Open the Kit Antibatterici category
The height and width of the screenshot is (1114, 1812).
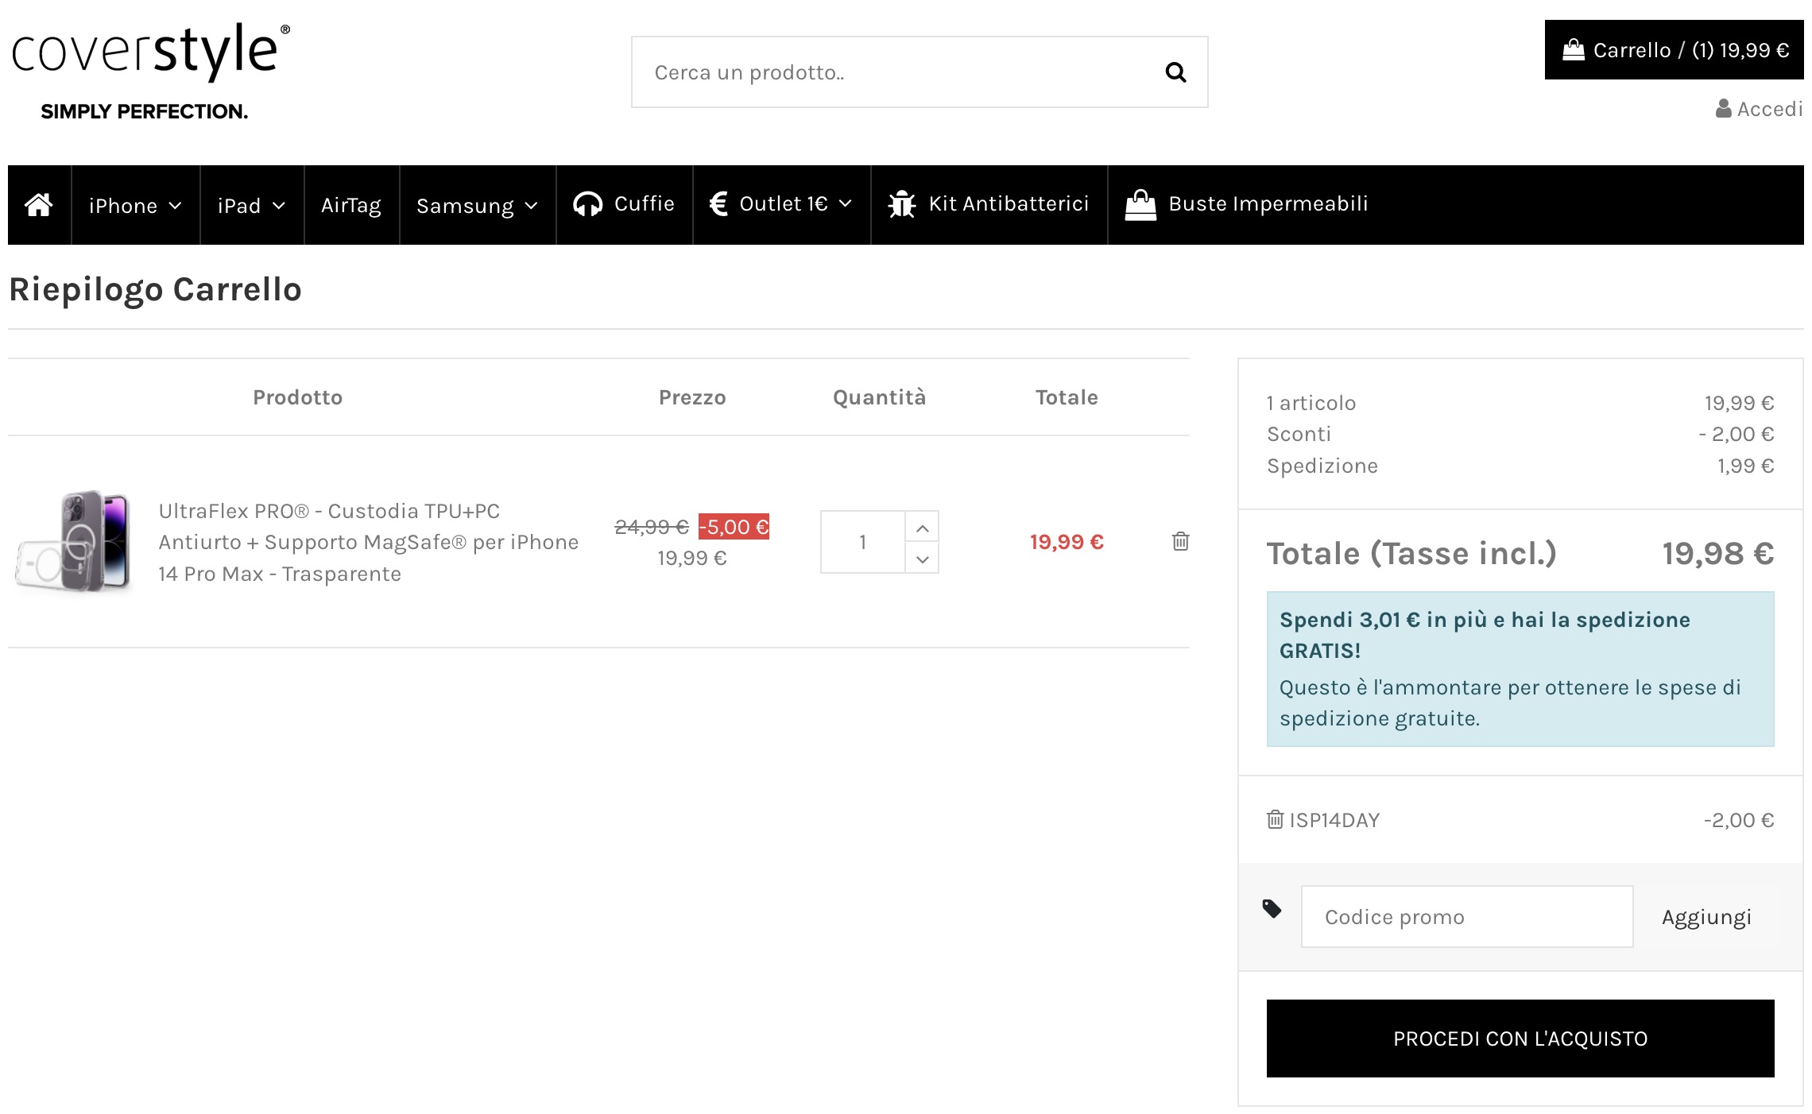pos(989,205)
